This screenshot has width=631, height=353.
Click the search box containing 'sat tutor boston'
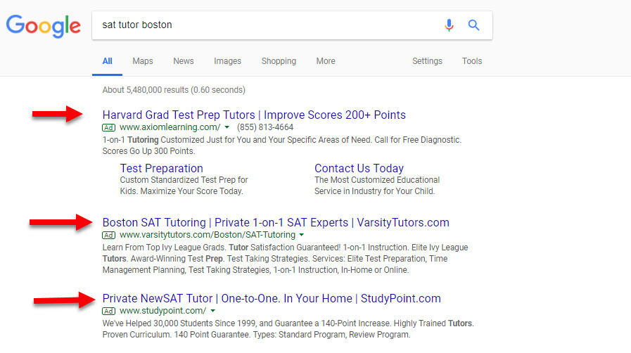click(x=266, y=25)
